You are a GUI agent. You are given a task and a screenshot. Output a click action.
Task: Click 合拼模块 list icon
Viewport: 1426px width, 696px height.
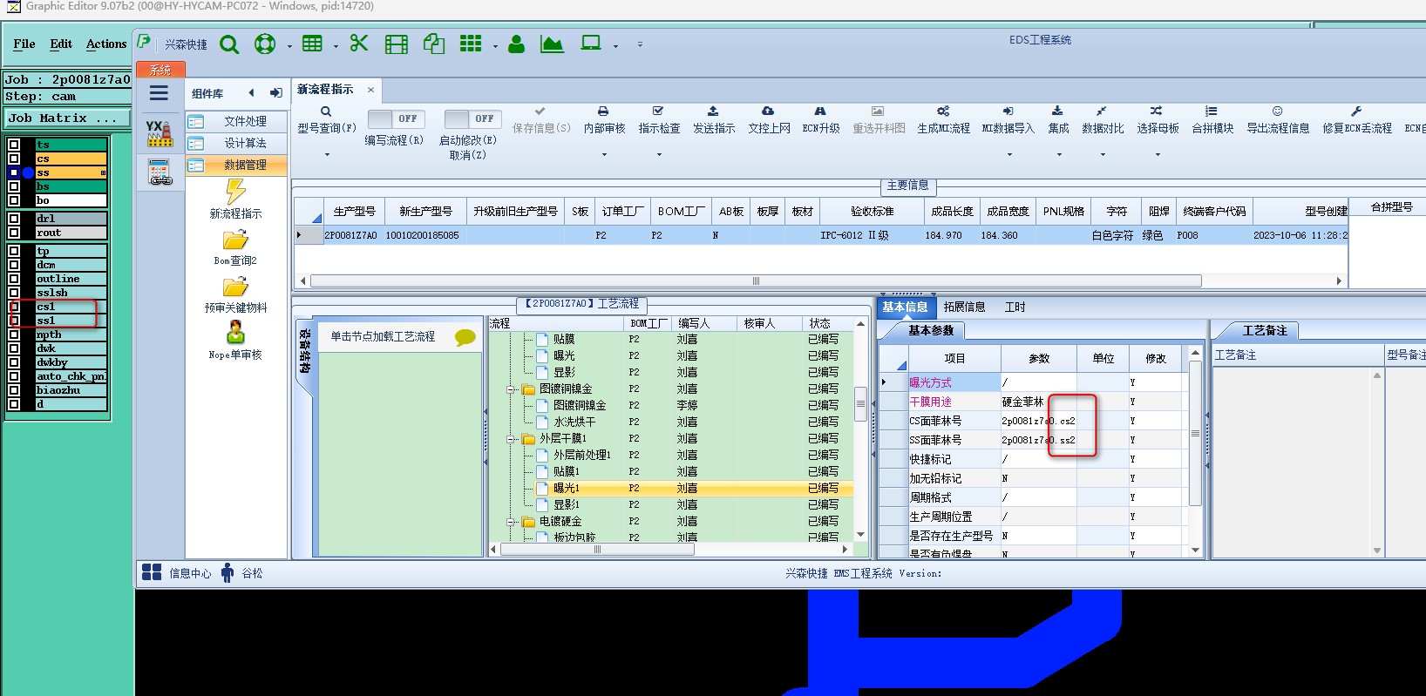point(1212,111)
